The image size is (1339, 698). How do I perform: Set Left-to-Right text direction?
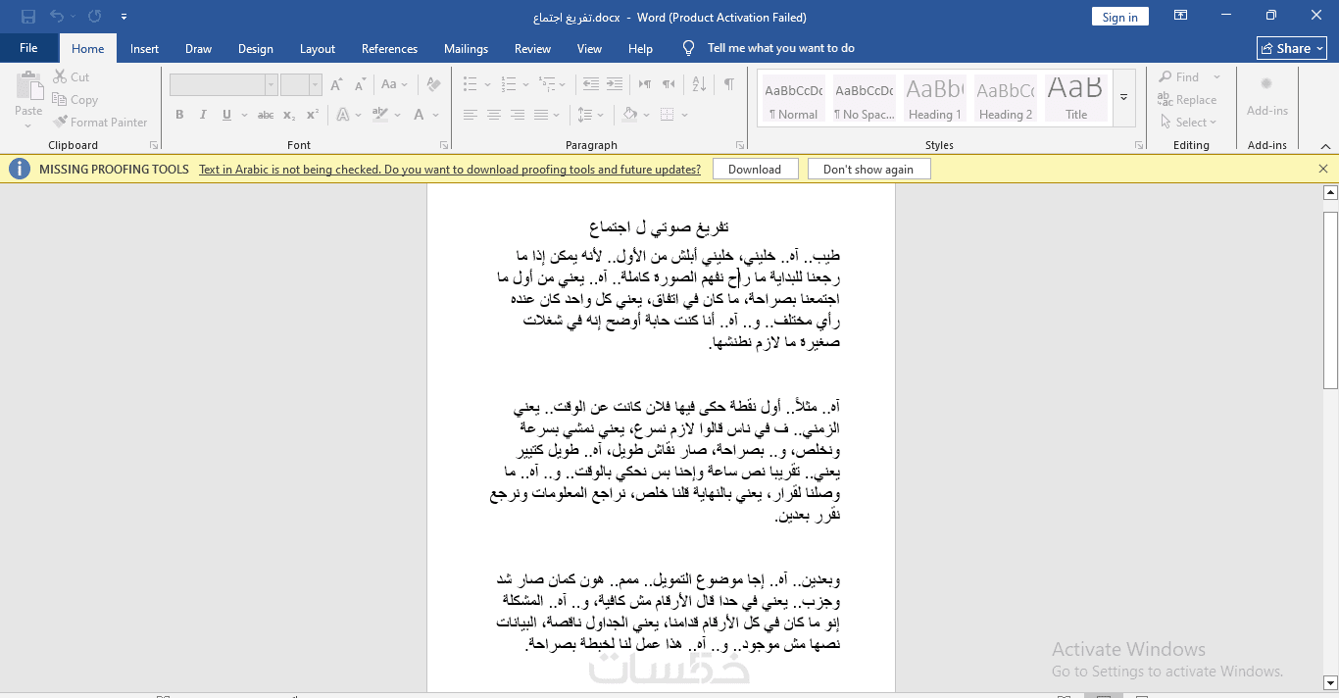coord(644,84)
